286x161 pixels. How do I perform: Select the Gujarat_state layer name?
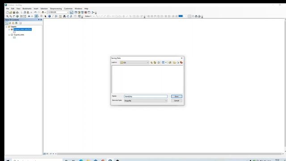[19, 35]
